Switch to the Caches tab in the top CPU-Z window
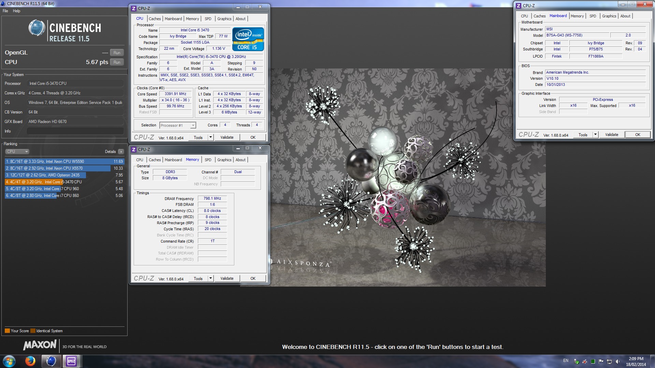655x368 pixels. (155, 19)
